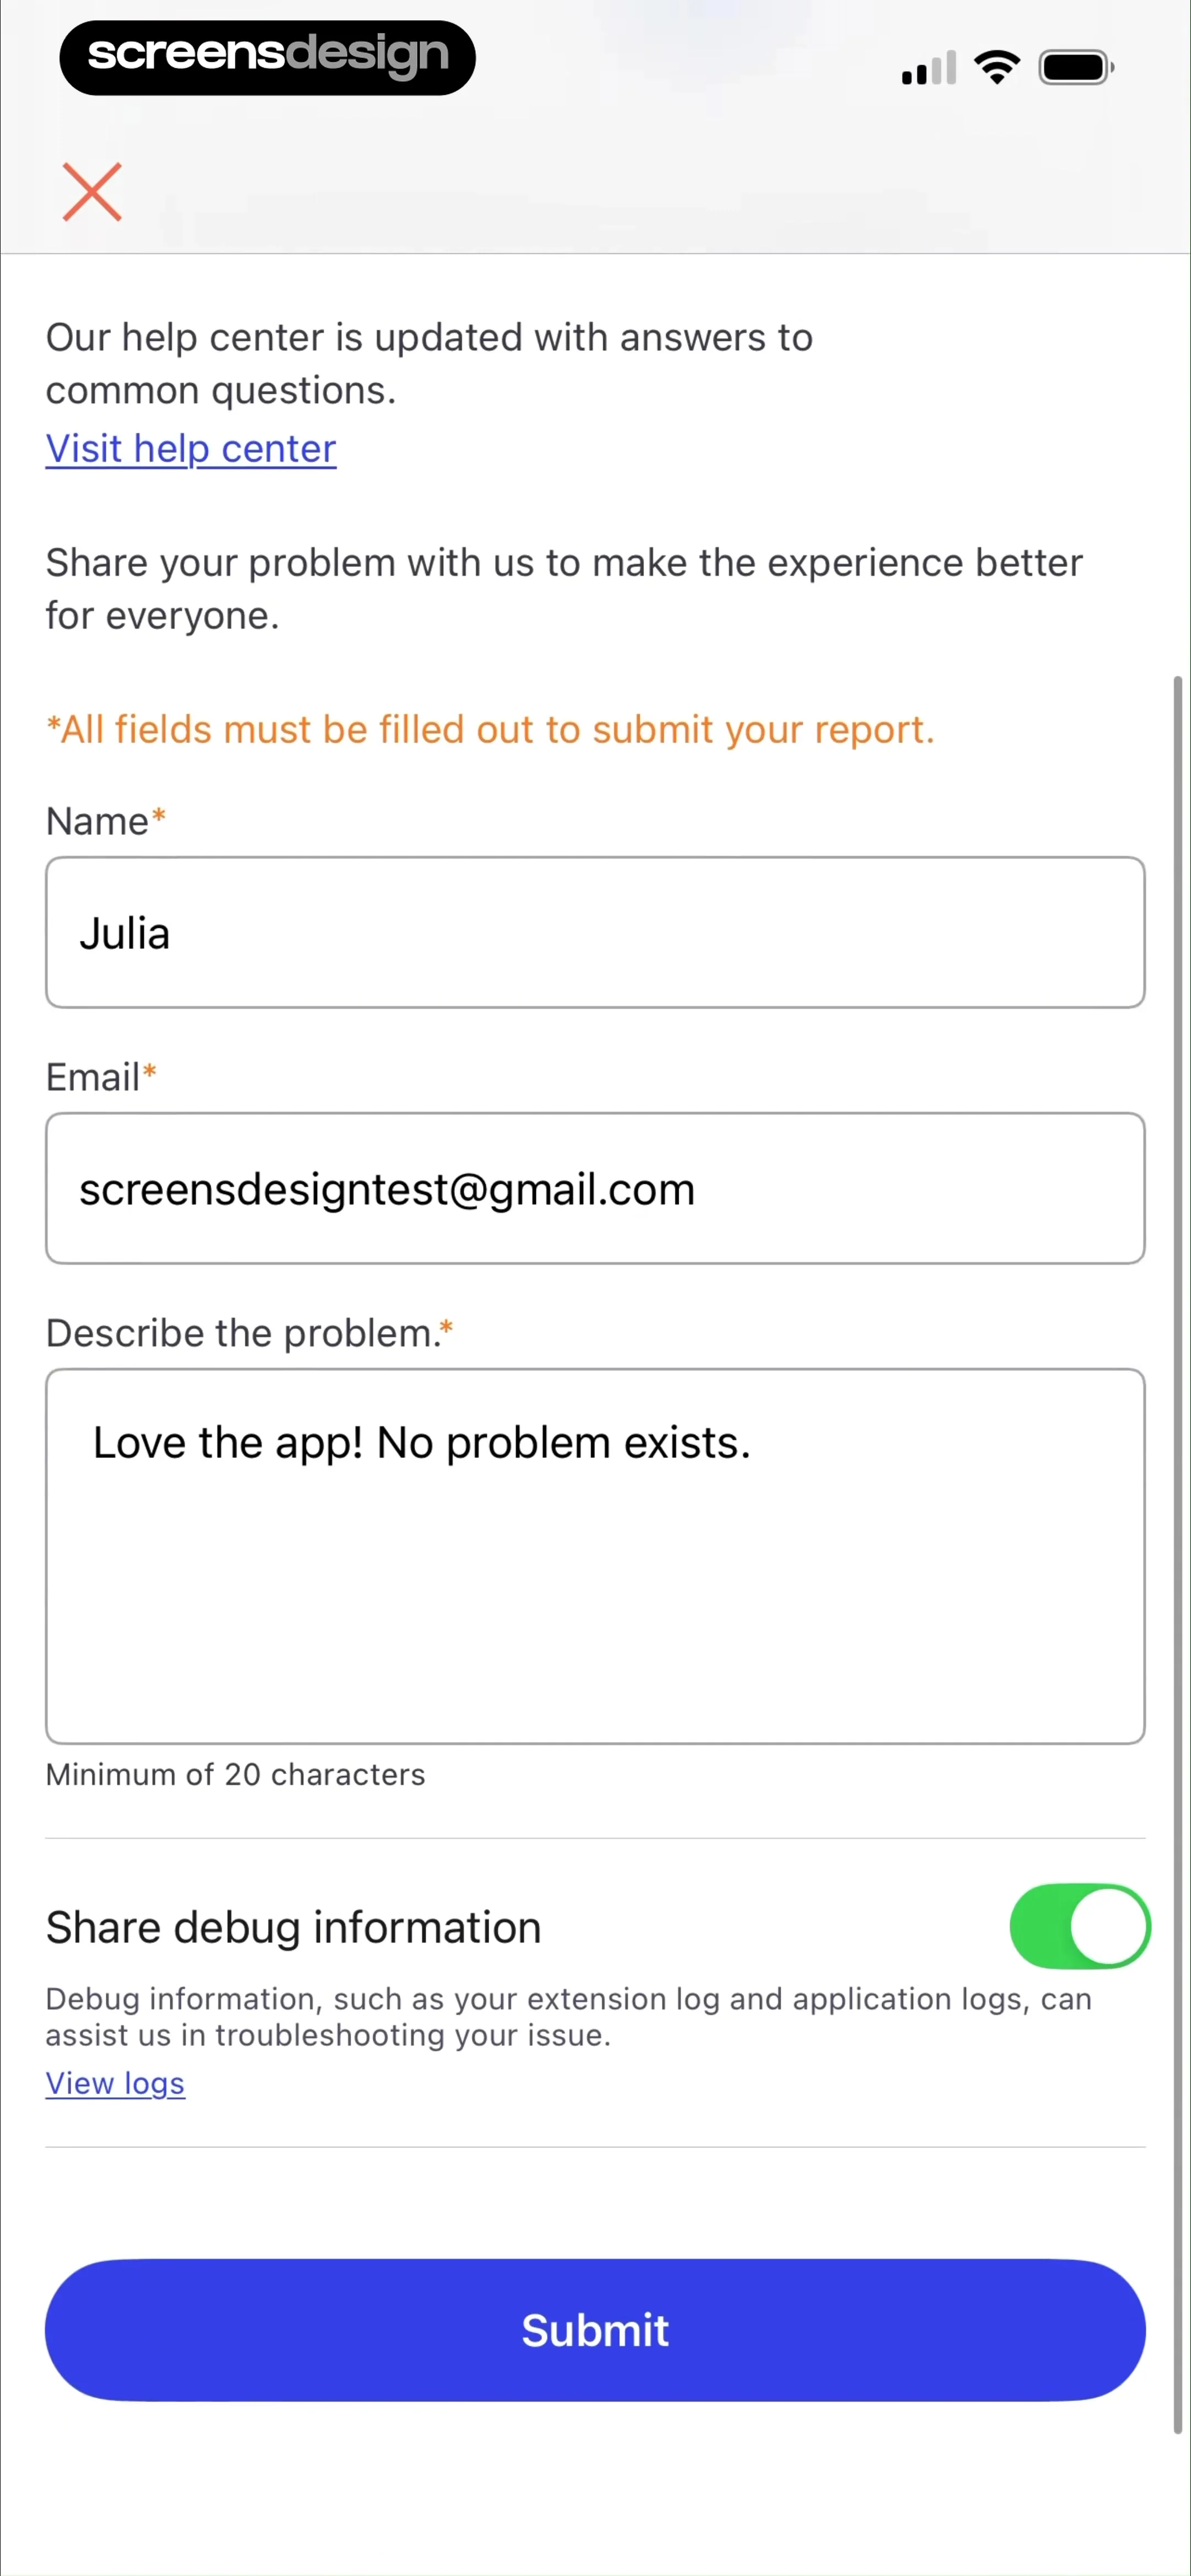Viewport: 1191px width, 2576px height.
Task: Close the report form with red X
Action: 92,191
